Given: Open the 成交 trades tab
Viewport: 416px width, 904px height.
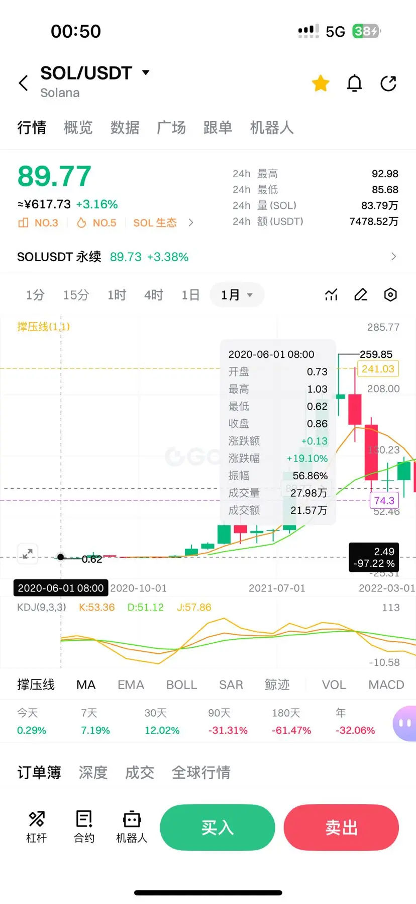Looking at the screenshot, I should tap(140, 772).
